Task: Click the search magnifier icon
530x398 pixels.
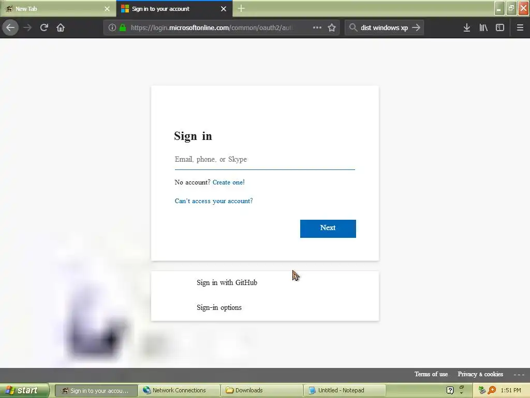Action: click(353, 27)
